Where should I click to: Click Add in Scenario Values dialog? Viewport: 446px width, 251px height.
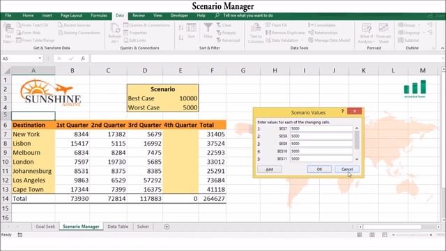(270, 169)
